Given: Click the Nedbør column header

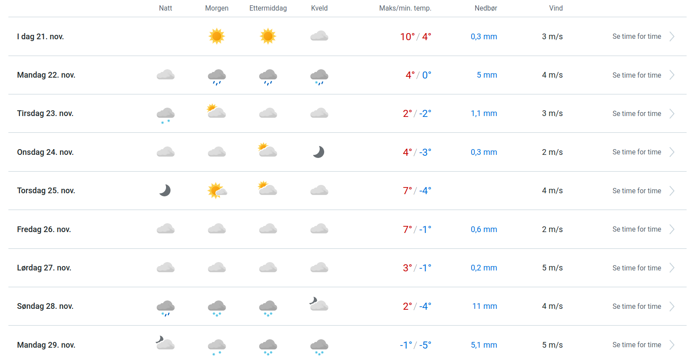Looking at the screenshot, I should pos(486,8).
